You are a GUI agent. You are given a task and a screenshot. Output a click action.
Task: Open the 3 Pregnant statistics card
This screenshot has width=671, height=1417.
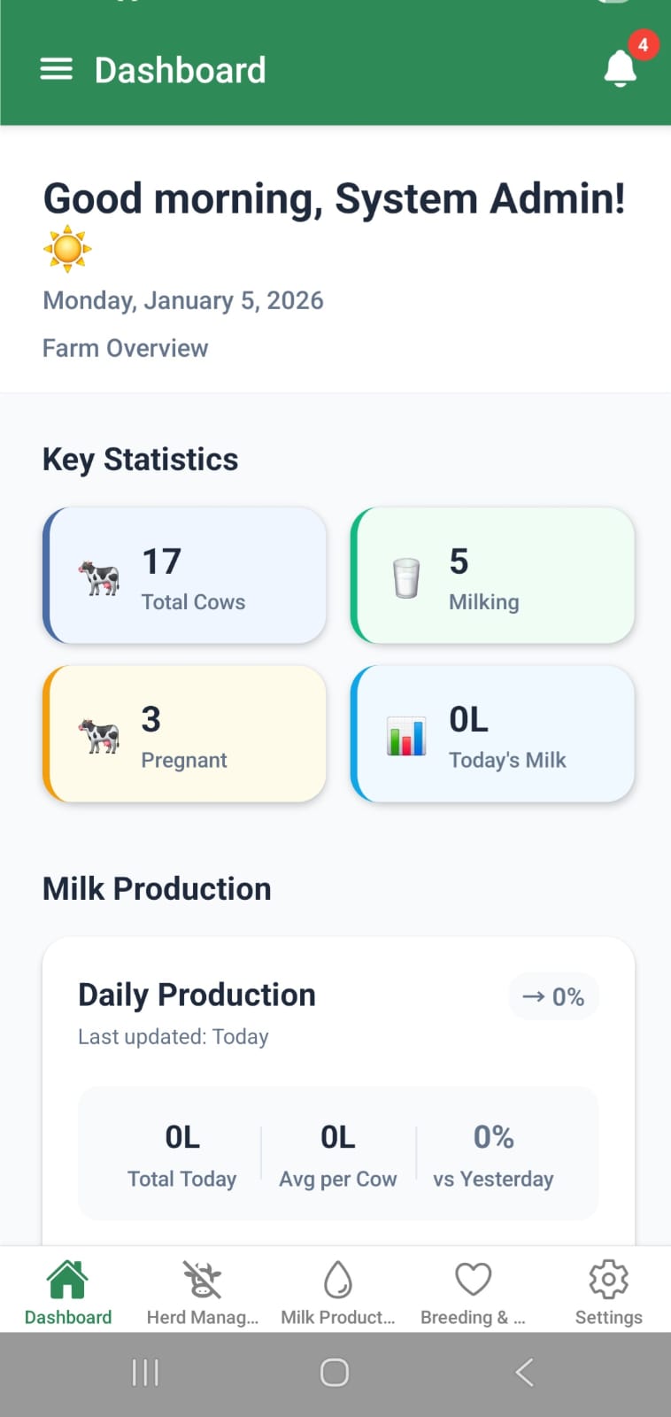pyautogui.click(x=185, y=734)
